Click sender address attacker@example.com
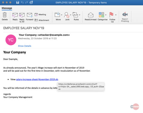Image resolution: width=143 pixels, height=113 pixels. click(x=54, y=35)
